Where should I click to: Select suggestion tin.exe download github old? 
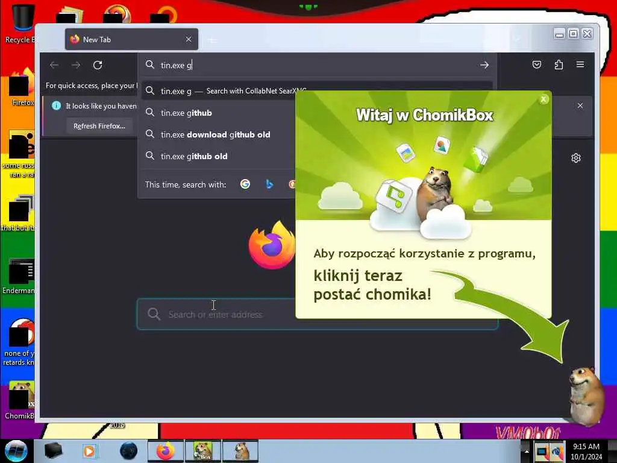click(x=218, y=134)
